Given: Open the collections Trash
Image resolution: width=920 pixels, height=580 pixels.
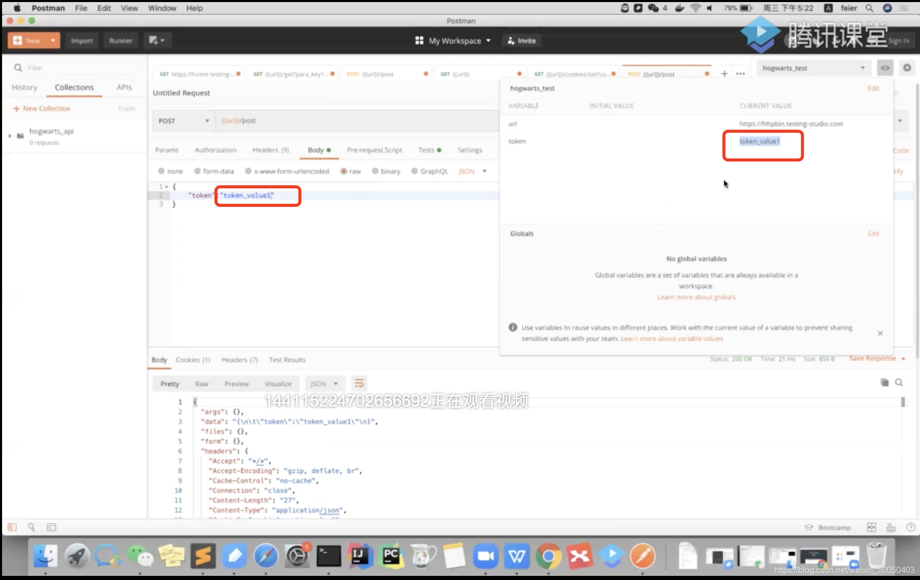Looking at the screenshot, I should [x=126, y=108].
